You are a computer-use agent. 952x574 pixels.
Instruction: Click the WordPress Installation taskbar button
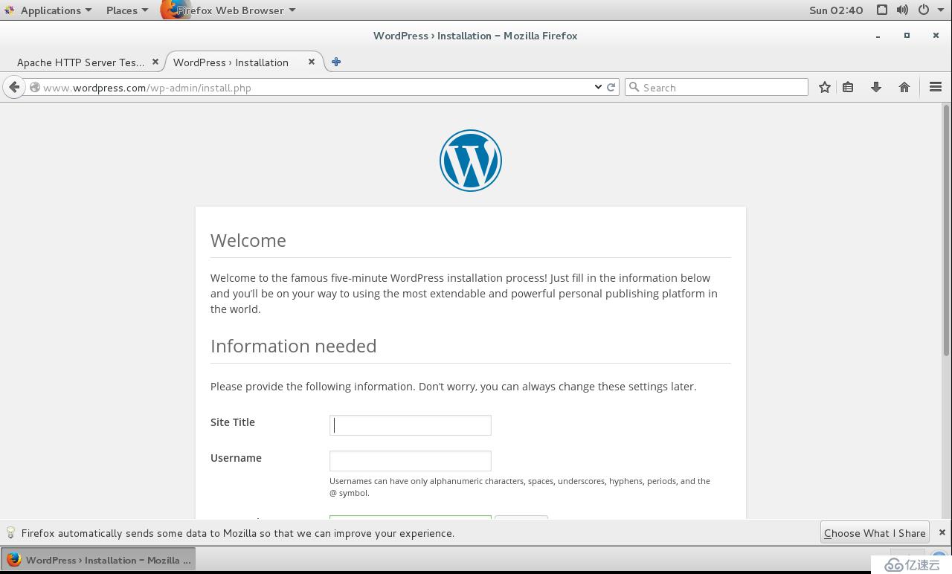(98, 560)
